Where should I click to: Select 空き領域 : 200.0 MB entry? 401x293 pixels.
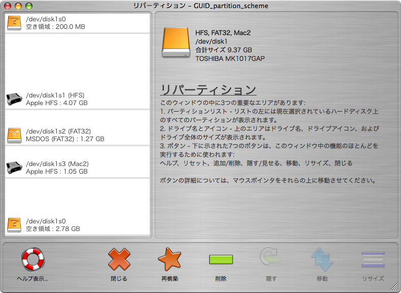(78, 23)
